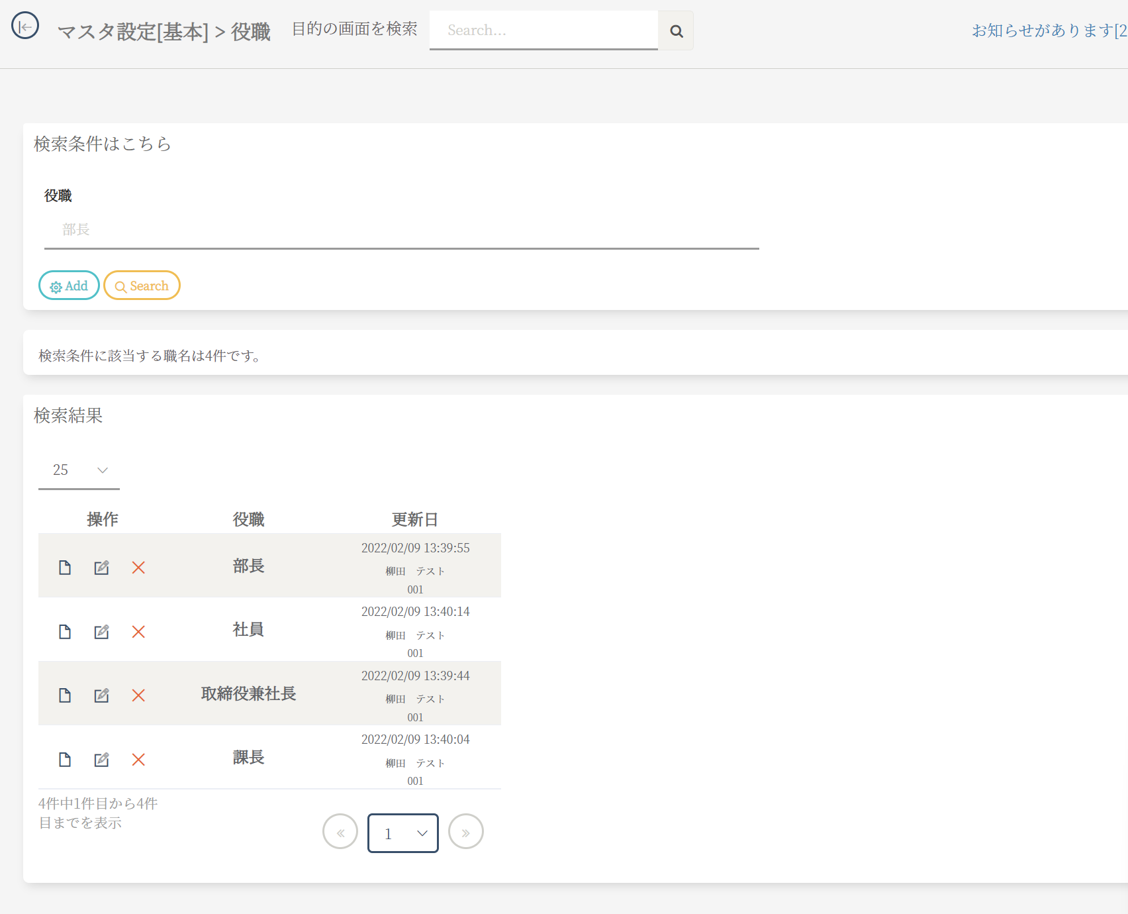This screenshot has width=1128, height=914.
Task: Expand the 25 rows-per-page dropdown
Action: pos(79,470)
